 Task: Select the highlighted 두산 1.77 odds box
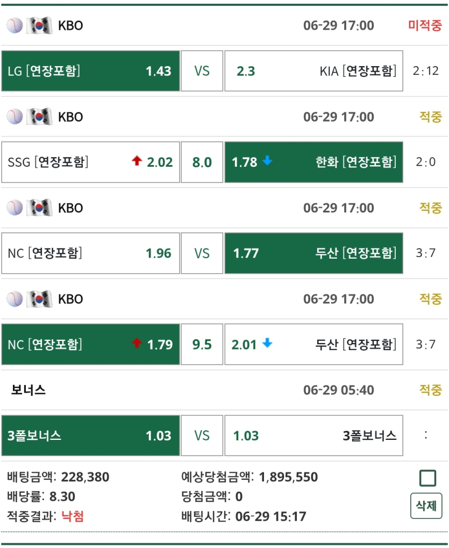pyautogui.click(x=313, y=253)
